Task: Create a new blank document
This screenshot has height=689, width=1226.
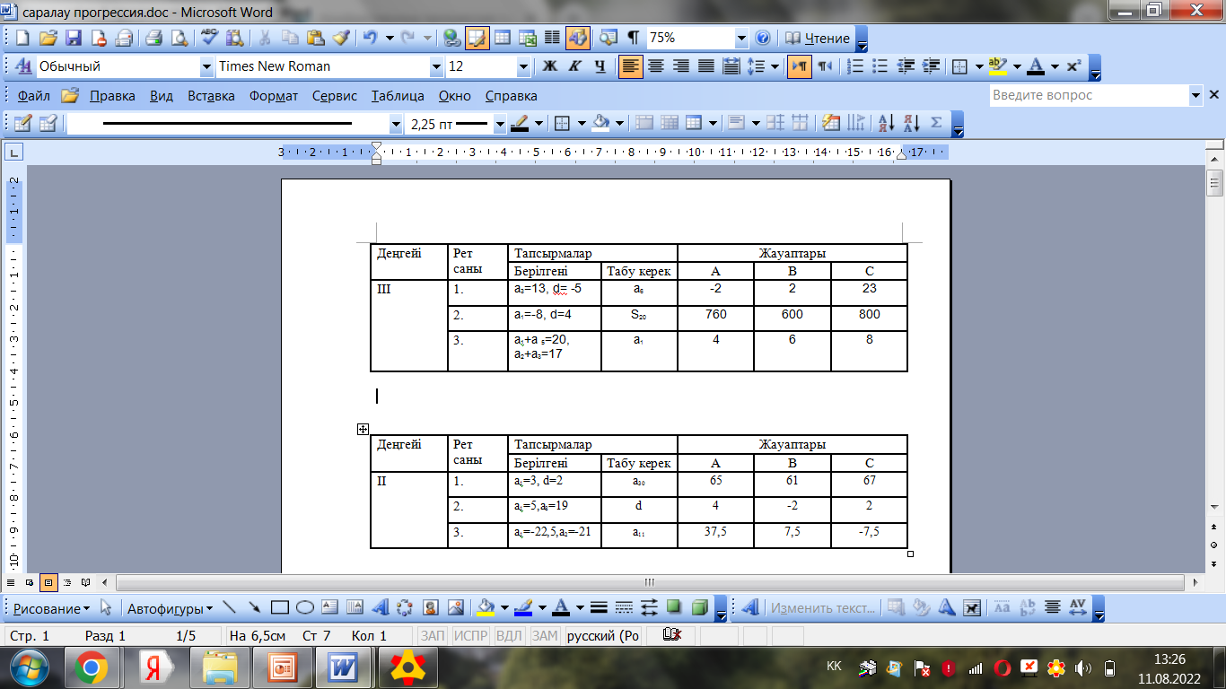Action: [22, 39]
